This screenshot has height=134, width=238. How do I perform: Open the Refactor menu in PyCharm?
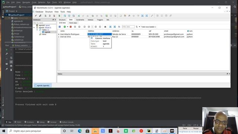pos(42,3)
